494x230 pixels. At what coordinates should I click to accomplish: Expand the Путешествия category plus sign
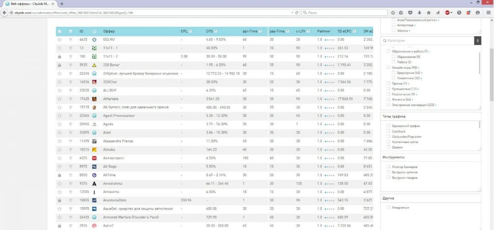(418, 89)
